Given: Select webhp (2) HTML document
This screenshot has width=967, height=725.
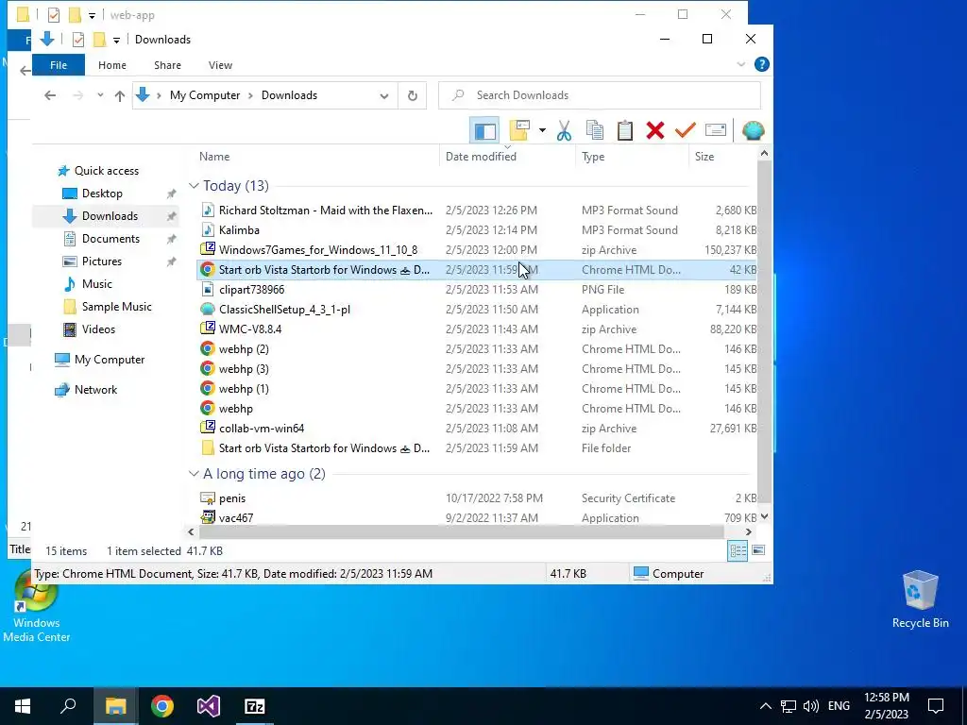Looking at the screenshot, I should click(477, 349).
